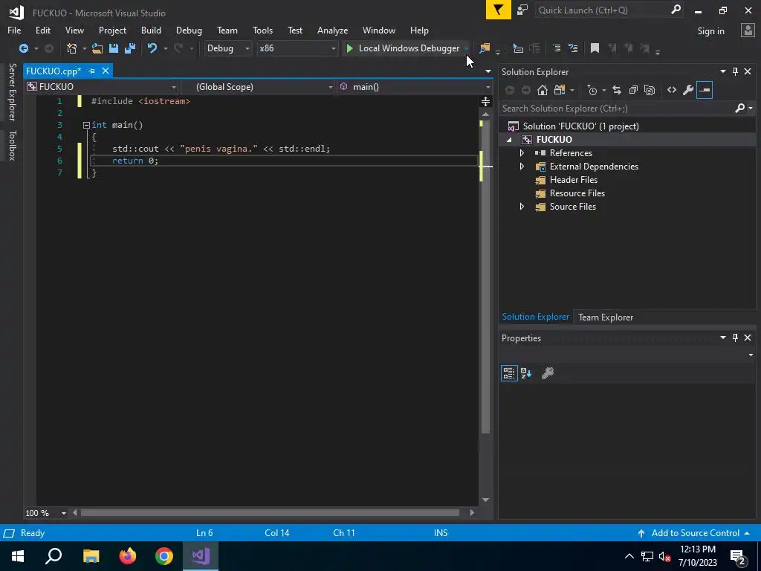This screenshot has width=761, height=571.
Task: Click the Sync with Active Document icon
Action: tap(617, 90)
